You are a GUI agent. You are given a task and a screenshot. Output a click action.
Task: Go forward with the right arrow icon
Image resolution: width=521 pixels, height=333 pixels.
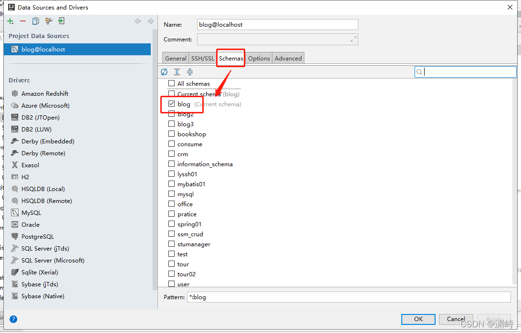coord(150,21)
